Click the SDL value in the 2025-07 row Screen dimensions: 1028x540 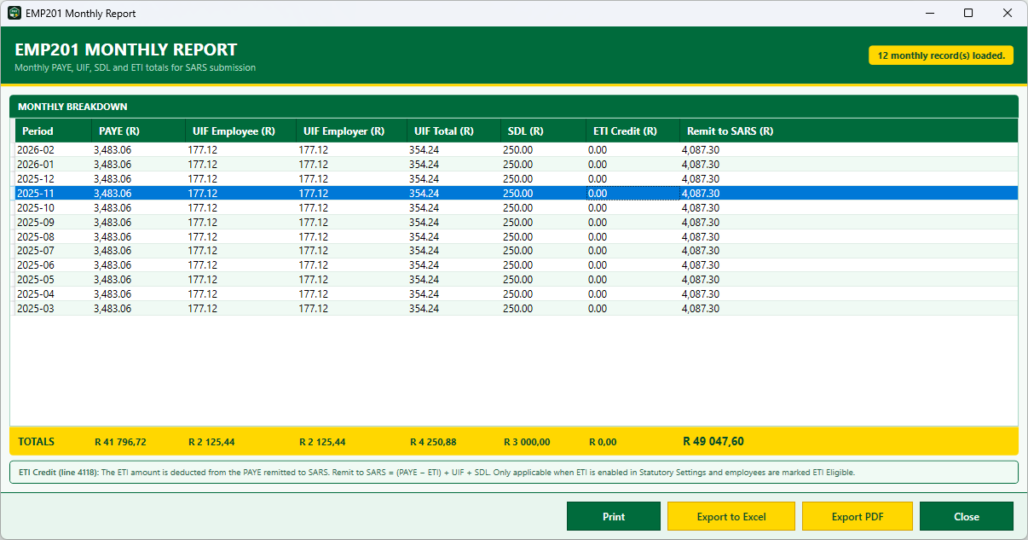click(x=517, y=251)
